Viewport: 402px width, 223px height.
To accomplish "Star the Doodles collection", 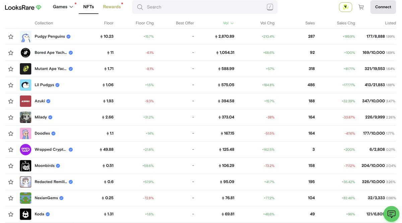I will (x=11, y=133).
